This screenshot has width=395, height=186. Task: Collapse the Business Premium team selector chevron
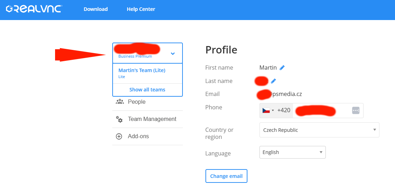click(x=173, y=53)
